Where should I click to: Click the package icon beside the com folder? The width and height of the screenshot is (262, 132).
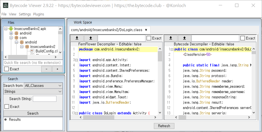tap(16, 38)
